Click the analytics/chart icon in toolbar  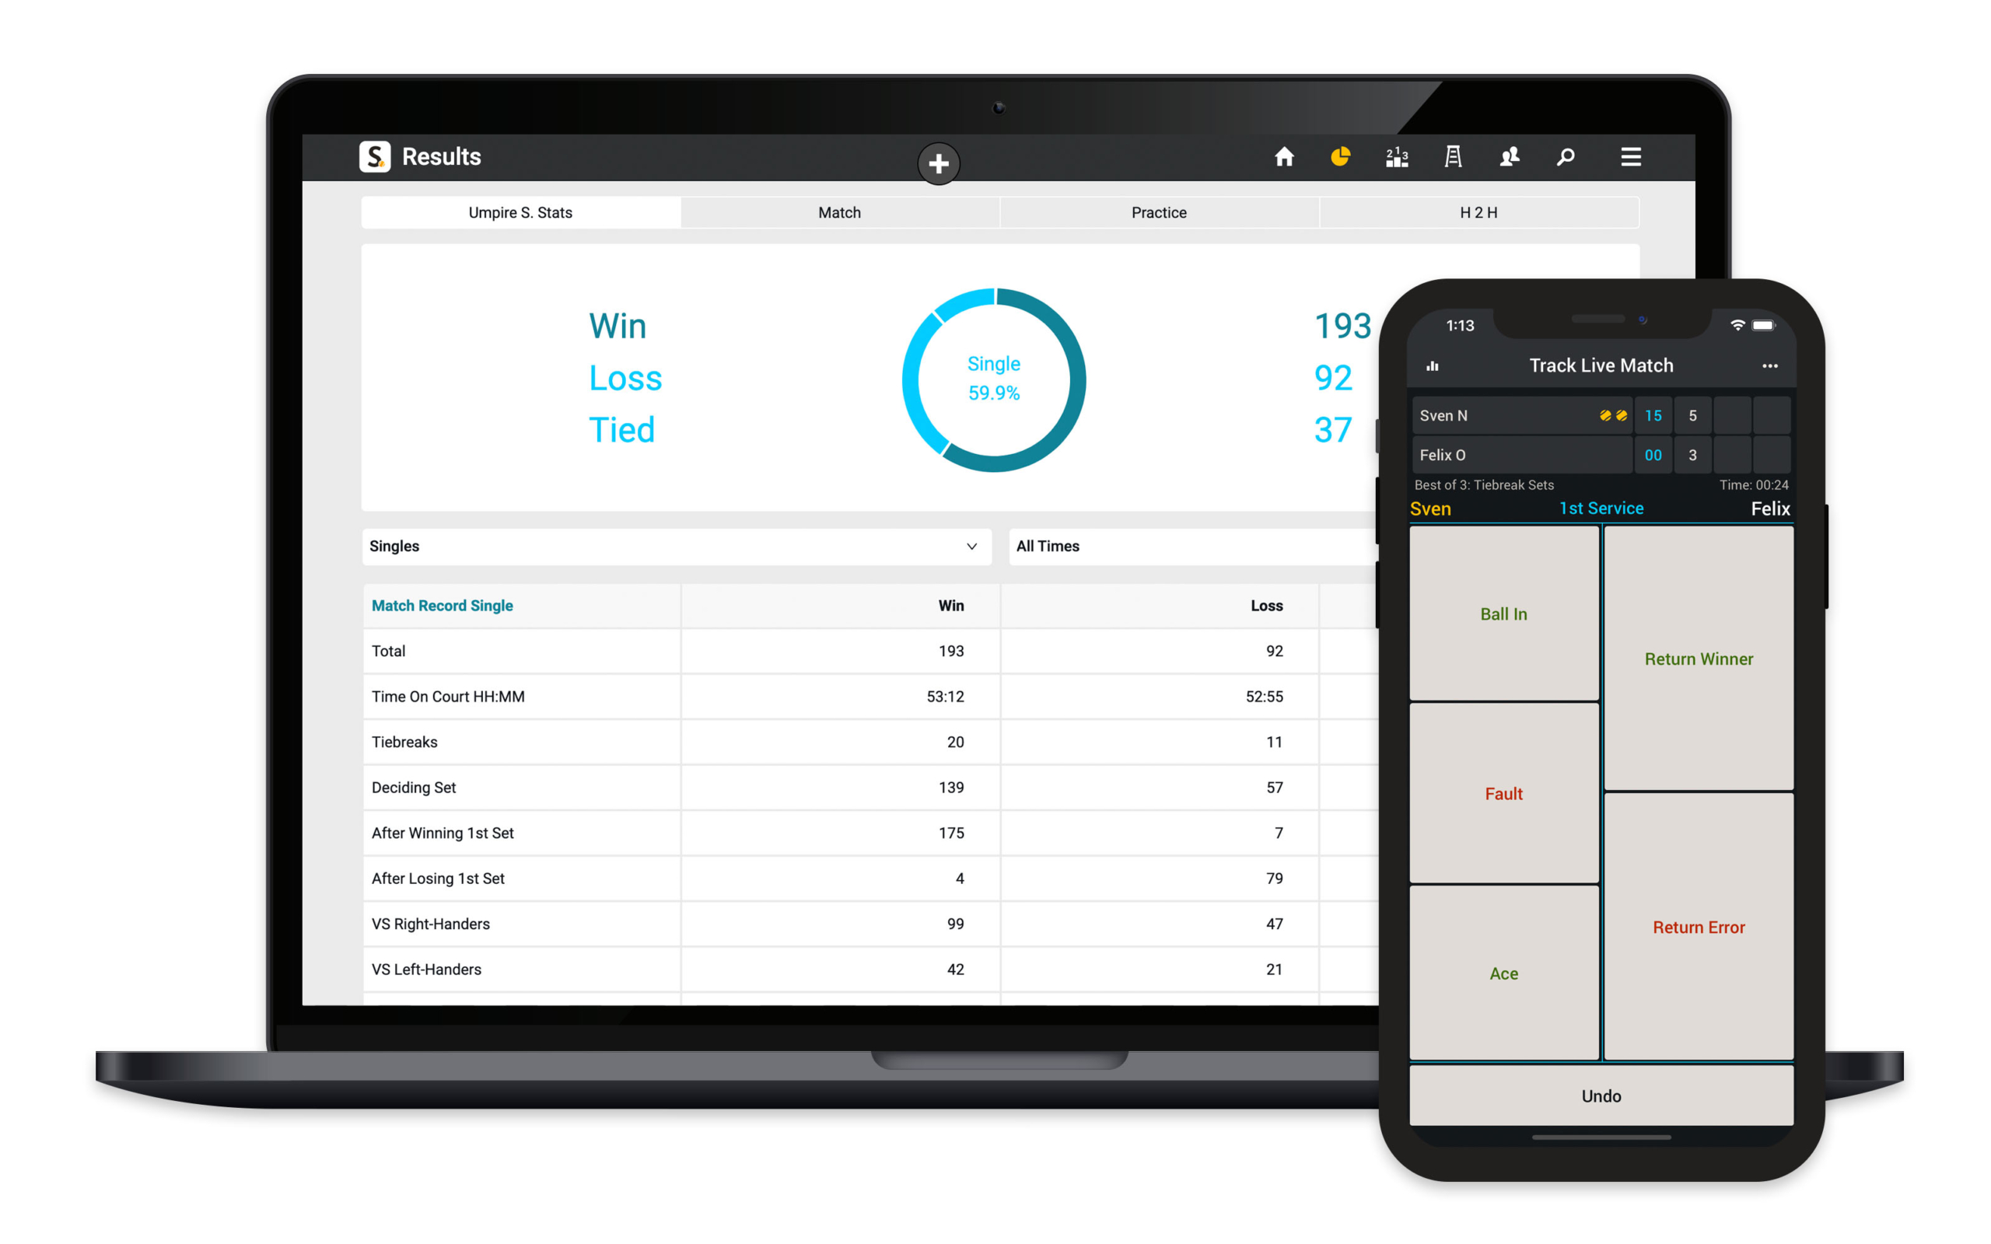[1340, 156]
